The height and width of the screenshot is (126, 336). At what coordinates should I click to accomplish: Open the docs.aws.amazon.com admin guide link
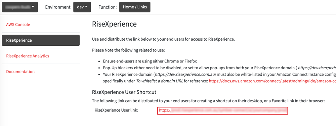(x=272, y=81)
